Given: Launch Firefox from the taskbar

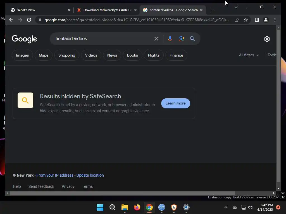Looking at the screenshot, I should coord(137,207).
